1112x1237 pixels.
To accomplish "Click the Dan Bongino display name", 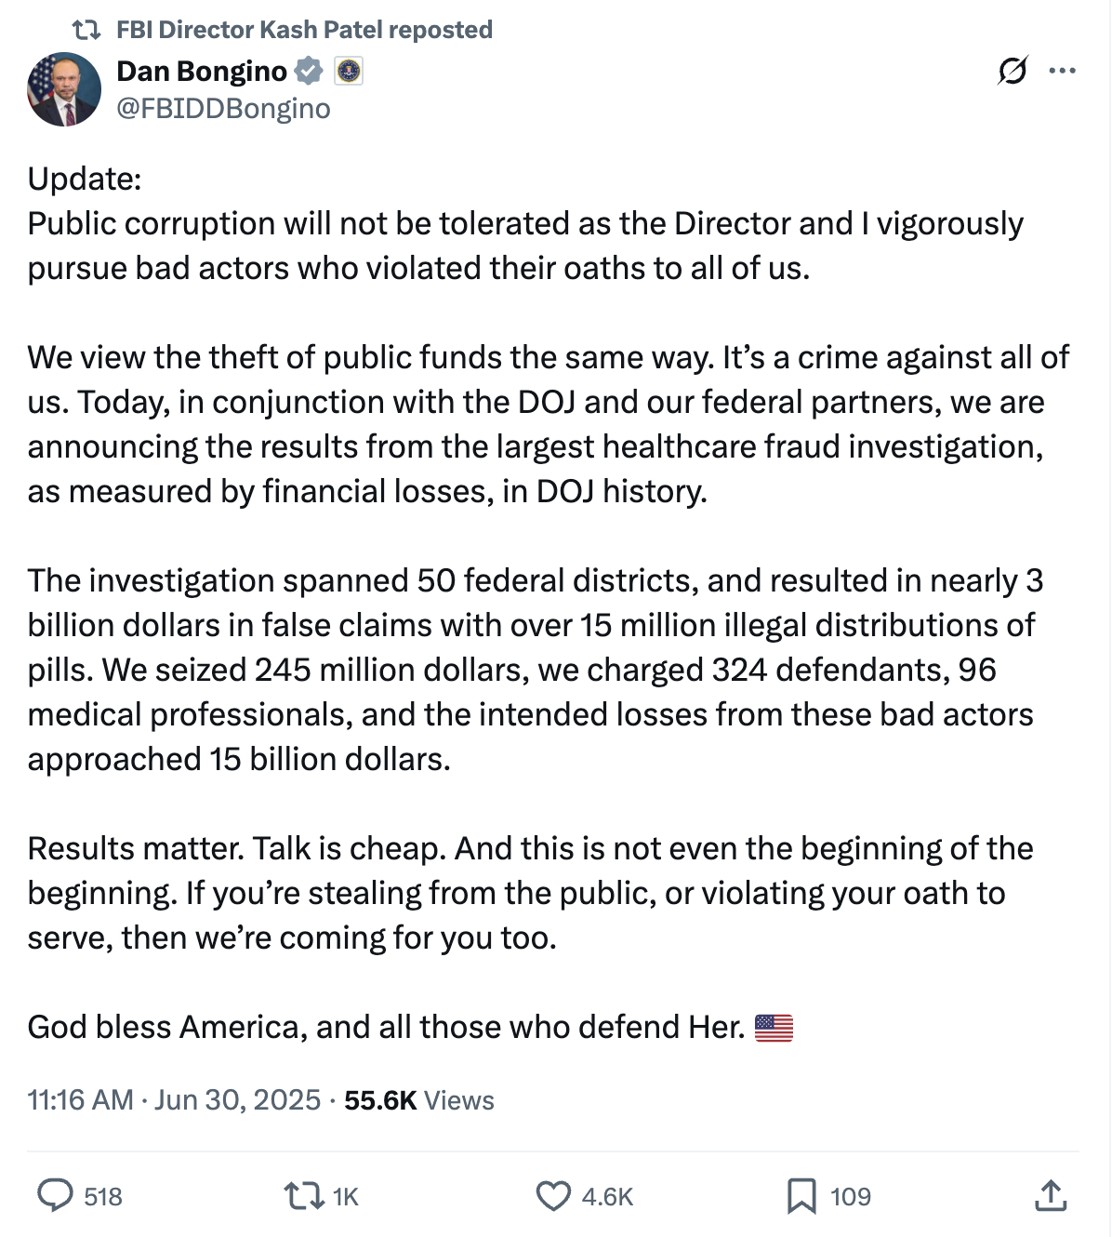I will (202, 71).
